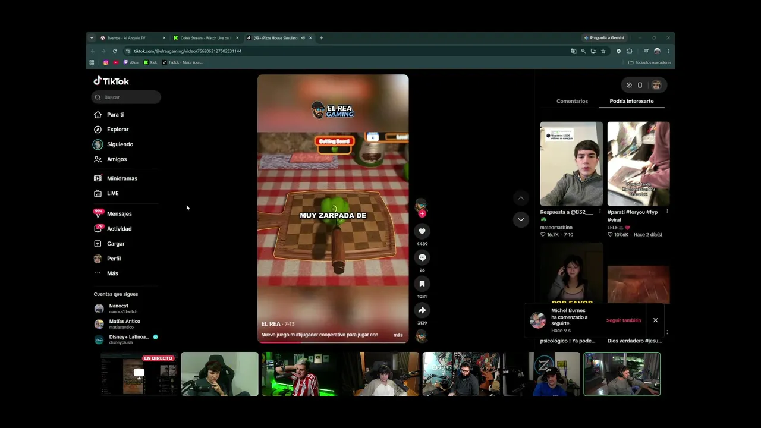
Task: Like the video with the heart icon
Action: point(422,231)
